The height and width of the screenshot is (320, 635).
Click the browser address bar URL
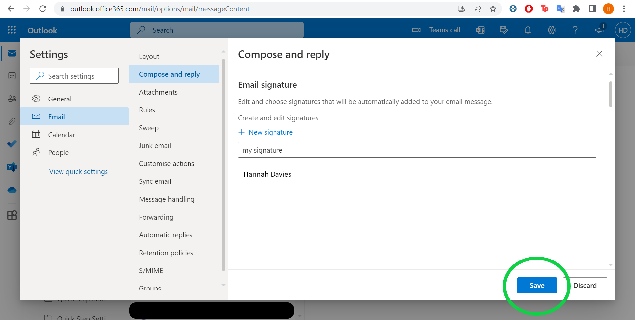(x=160, y=9)
